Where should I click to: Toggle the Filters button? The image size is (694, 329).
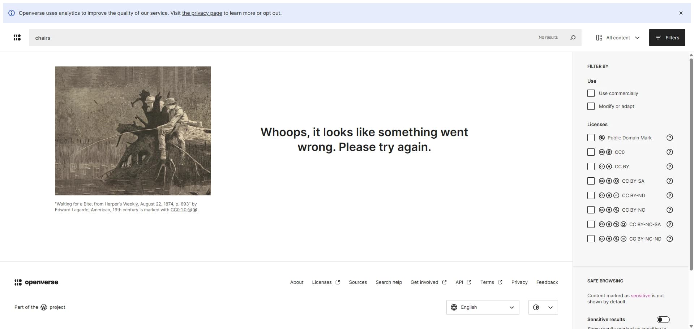tap(667, 38)
